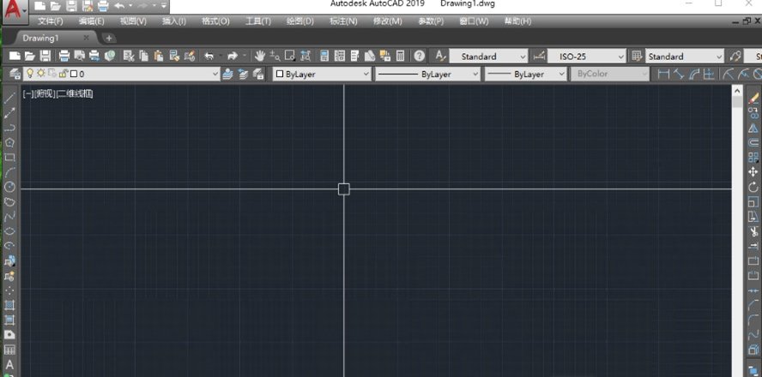Open the 视图(V) menu
762x377 pixels.
[x=133, y=21]
